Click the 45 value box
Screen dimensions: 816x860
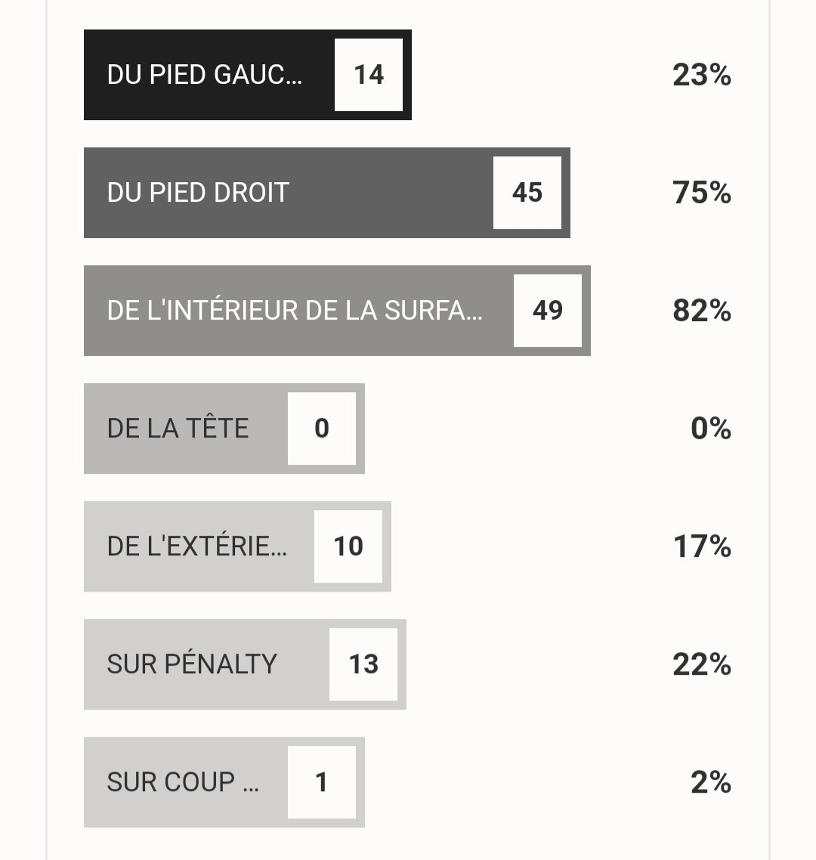coord(527,193)
